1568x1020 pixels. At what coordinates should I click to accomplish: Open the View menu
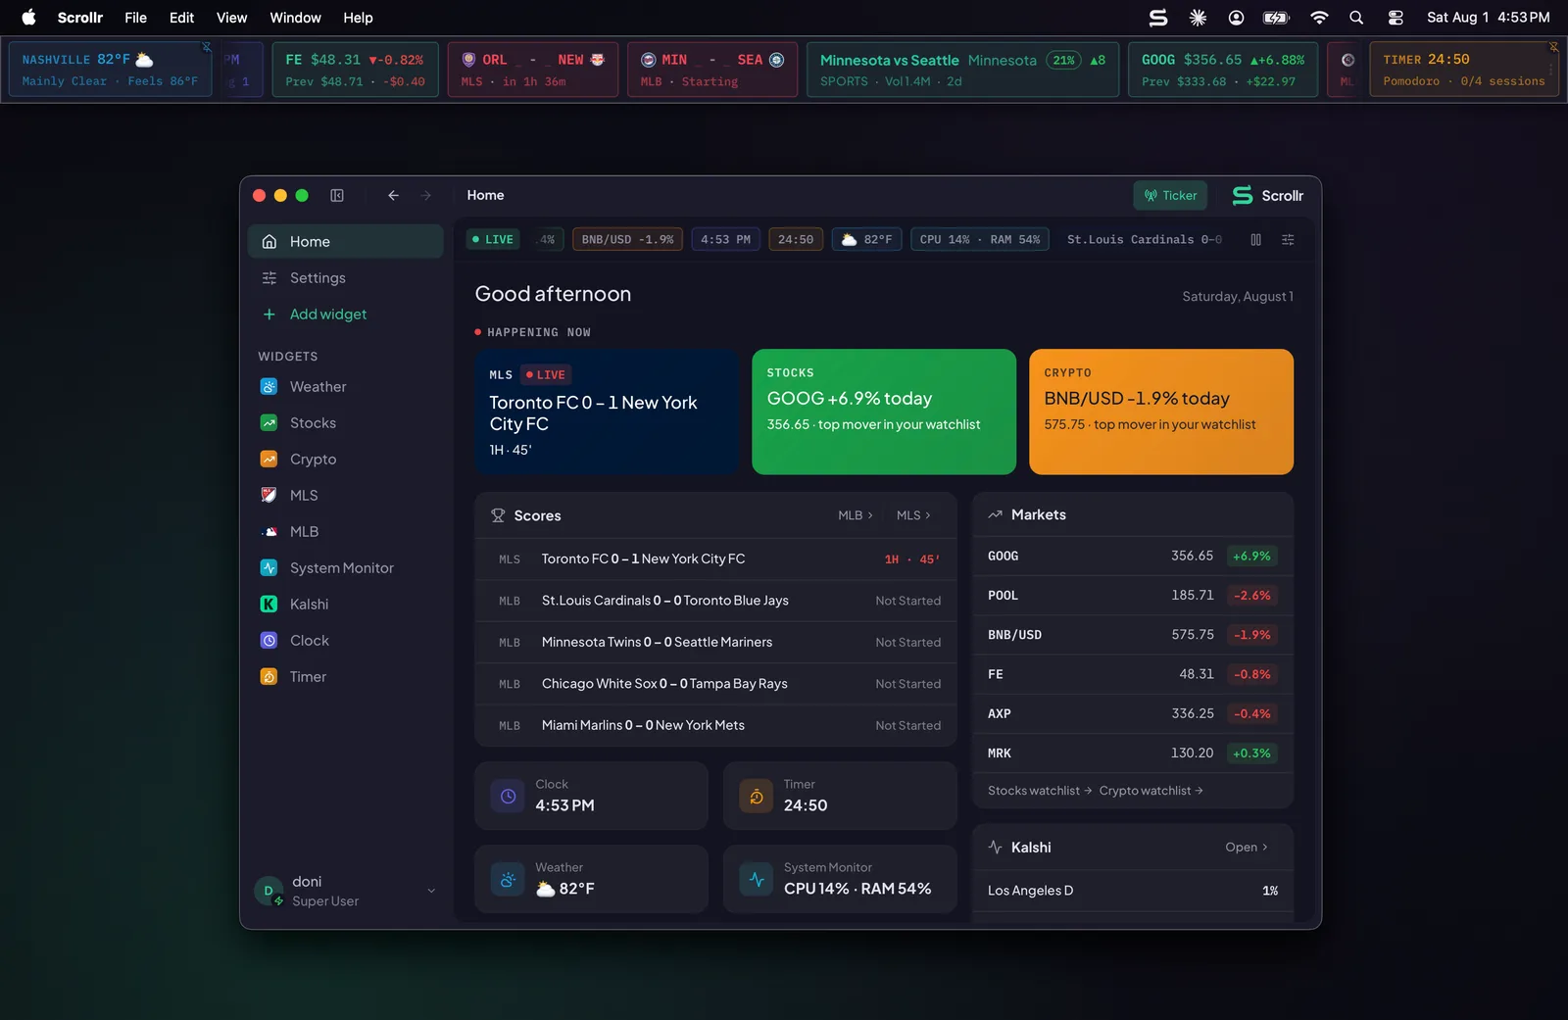(231, 18)
